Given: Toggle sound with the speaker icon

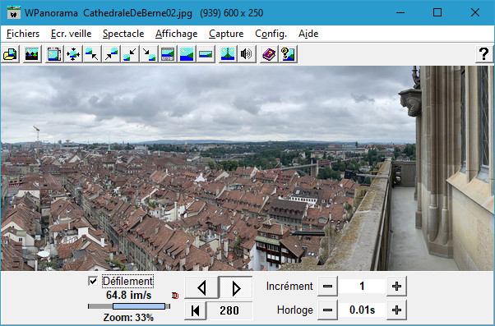Looking at the screenshot, I should coord(246,54).
